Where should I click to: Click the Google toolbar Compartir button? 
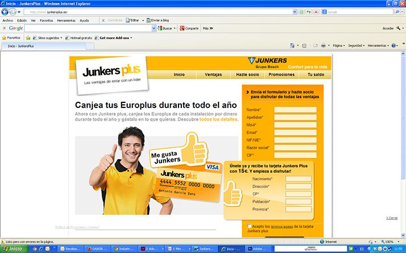click(x=189, y=28)
